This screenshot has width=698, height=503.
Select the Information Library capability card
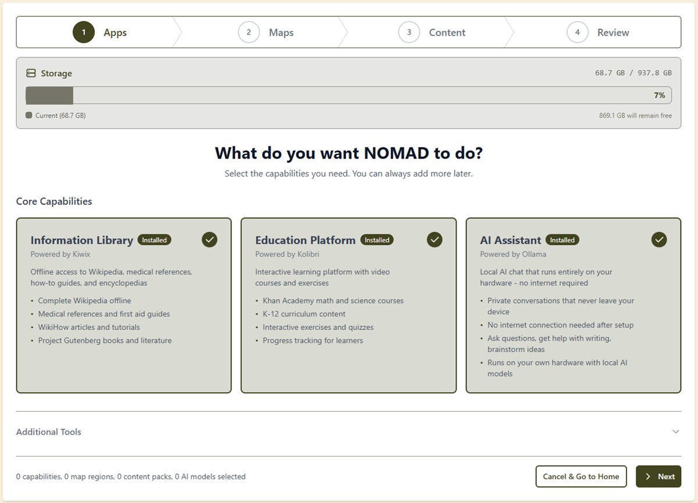[x=123, y=305]
